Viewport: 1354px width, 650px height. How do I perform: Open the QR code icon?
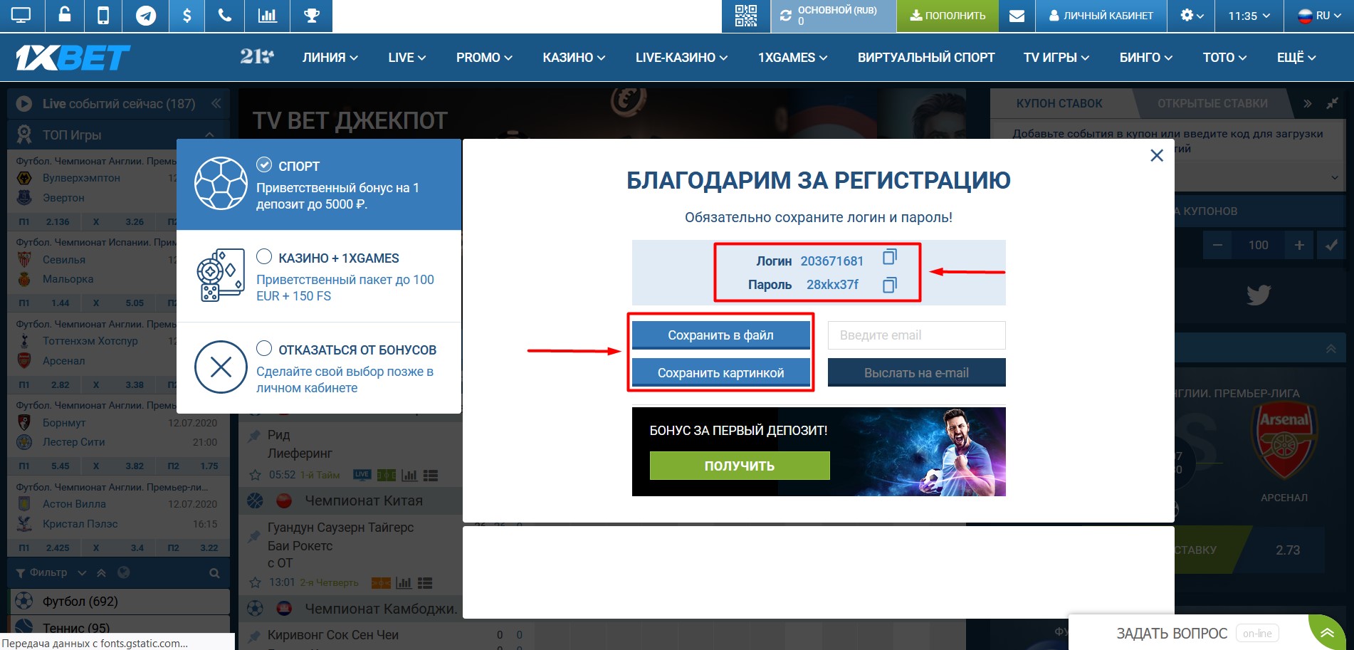[x=745, y=16]
